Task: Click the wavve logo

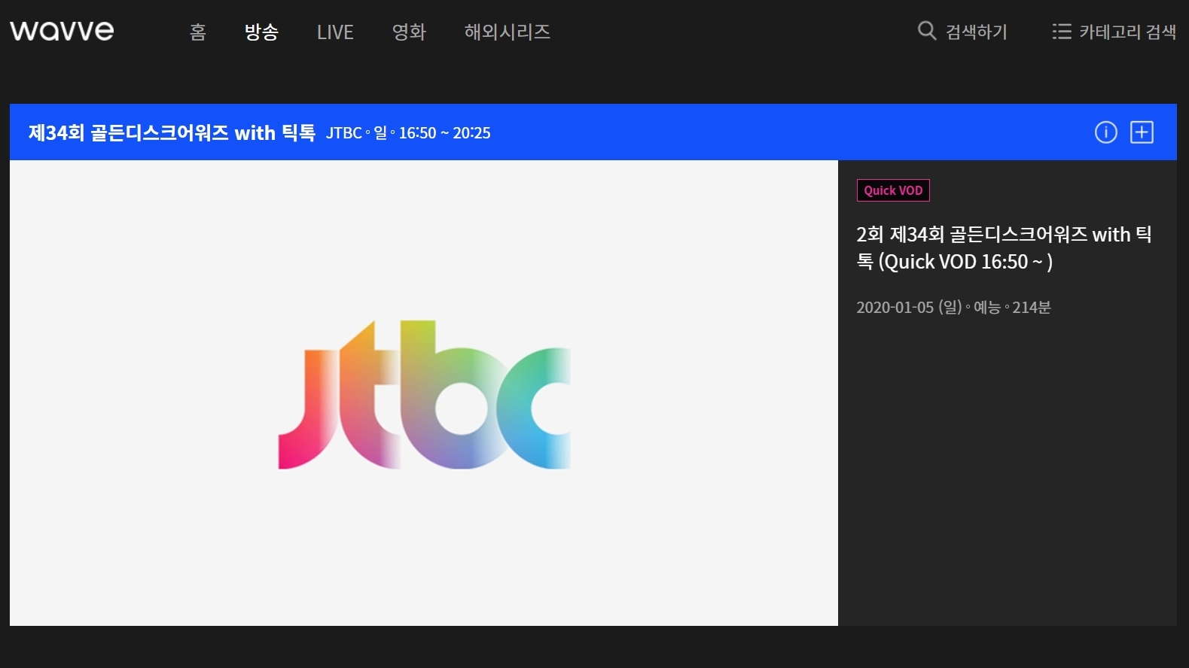Action: click(62, 31)
